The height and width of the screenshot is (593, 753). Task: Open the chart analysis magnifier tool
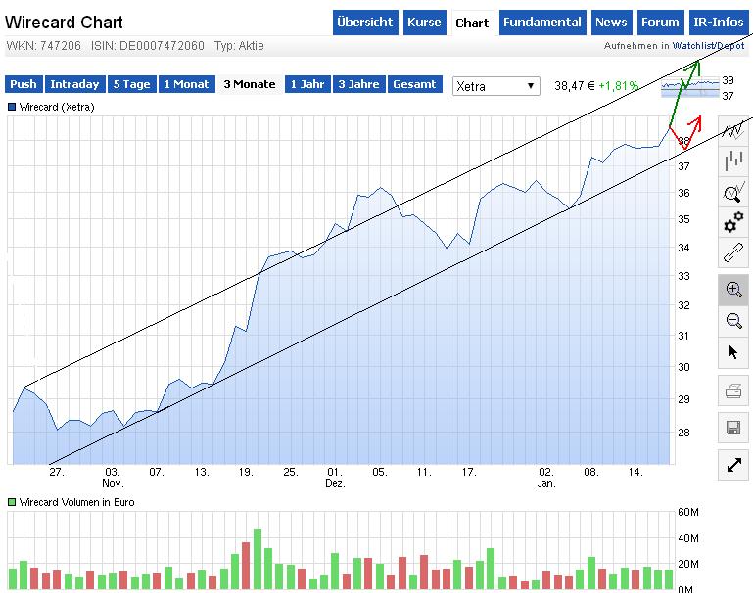pyautogui.click(x=733, y=192)
